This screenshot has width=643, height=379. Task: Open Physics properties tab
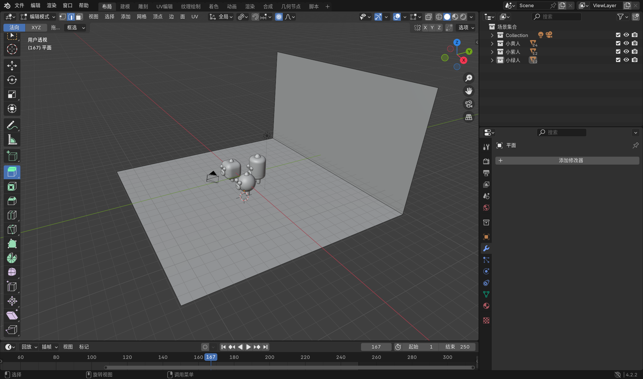(x=486, y=271)
